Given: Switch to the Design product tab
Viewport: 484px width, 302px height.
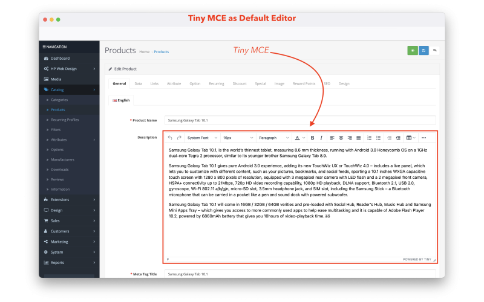Looking at the screenshot, I should coord(344,83).
